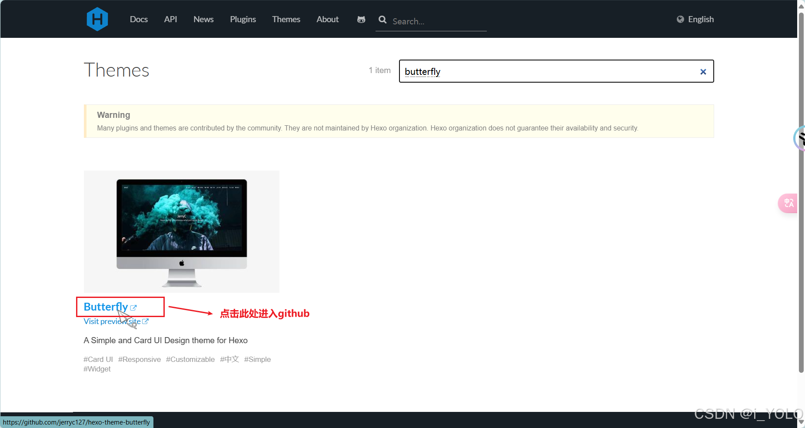Open the Butterfly theme link
Image resolution: width=805 pixels, height=428 pixels.
click(106, 307)
